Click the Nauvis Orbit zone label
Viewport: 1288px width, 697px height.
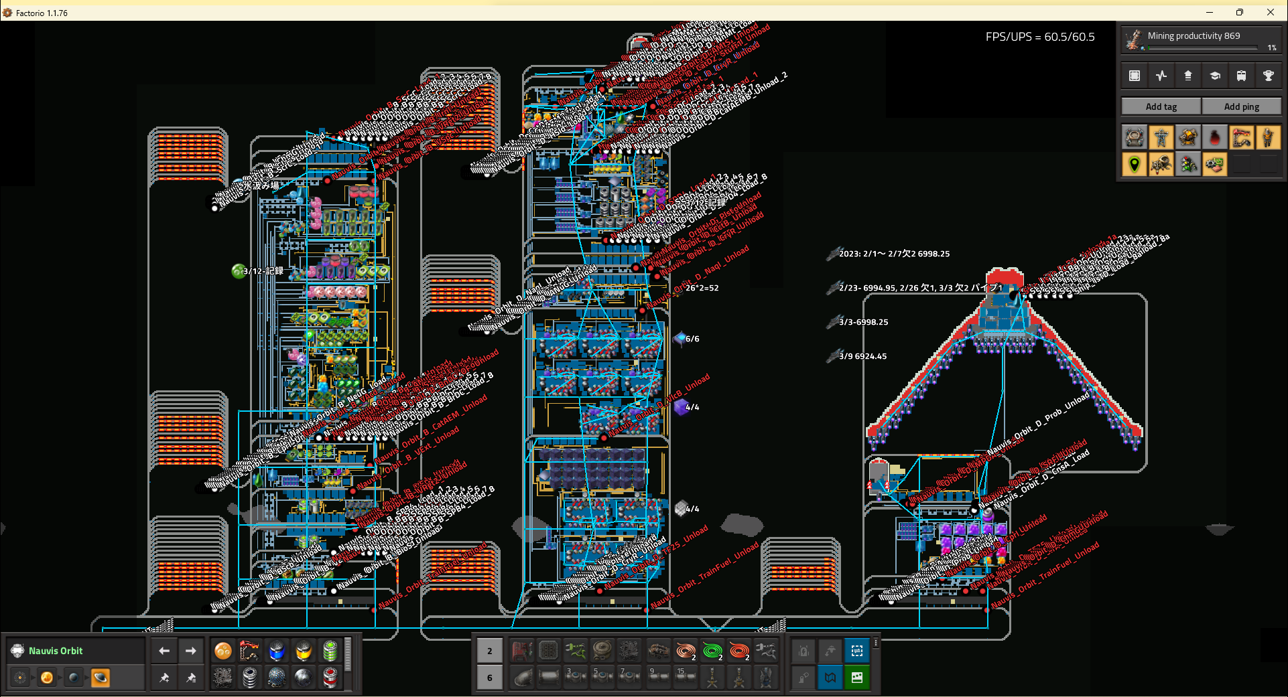[x=56, y=651]
